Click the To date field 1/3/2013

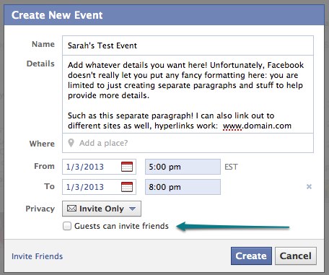99,187
